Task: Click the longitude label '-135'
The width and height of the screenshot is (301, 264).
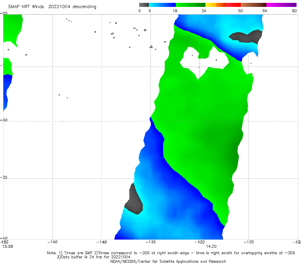Action: [x=150, y=242]
